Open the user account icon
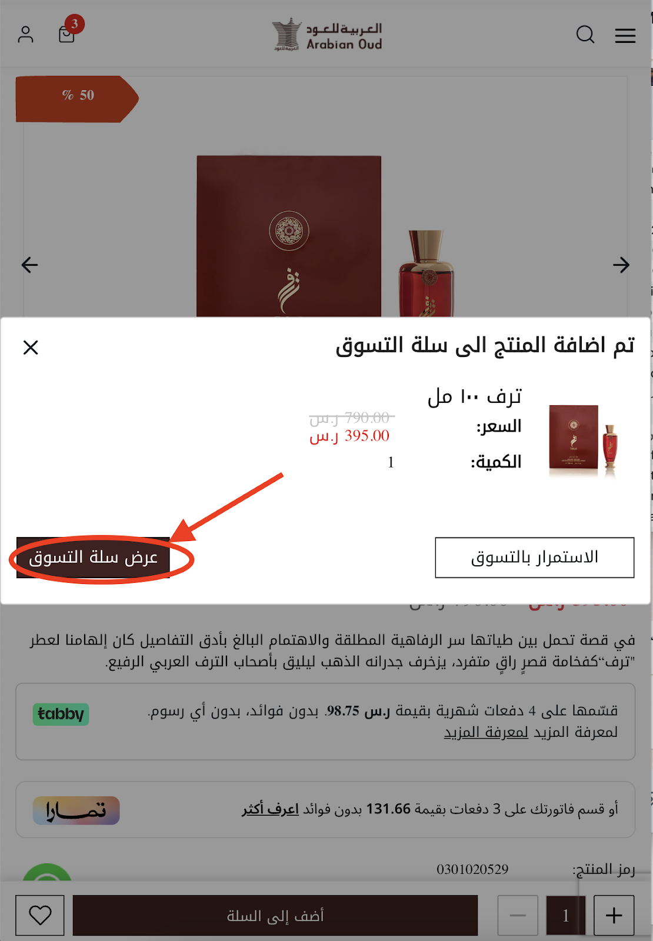Screen dimensions: 653x941 (25, 35)
